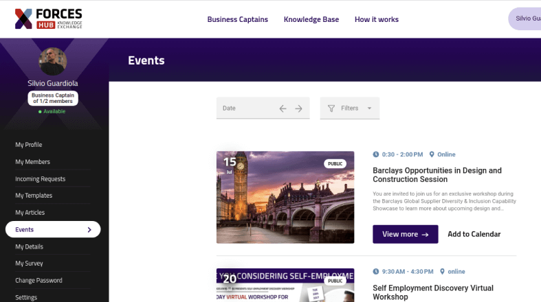Screen dimensions: 541x302
Task: Go to How it works page
Action: (x=377, y=19)
